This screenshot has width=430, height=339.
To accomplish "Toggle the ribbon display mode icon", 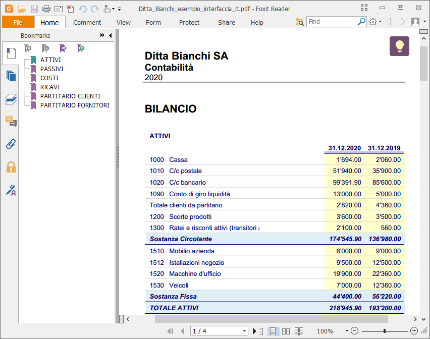I will point(364,8).
